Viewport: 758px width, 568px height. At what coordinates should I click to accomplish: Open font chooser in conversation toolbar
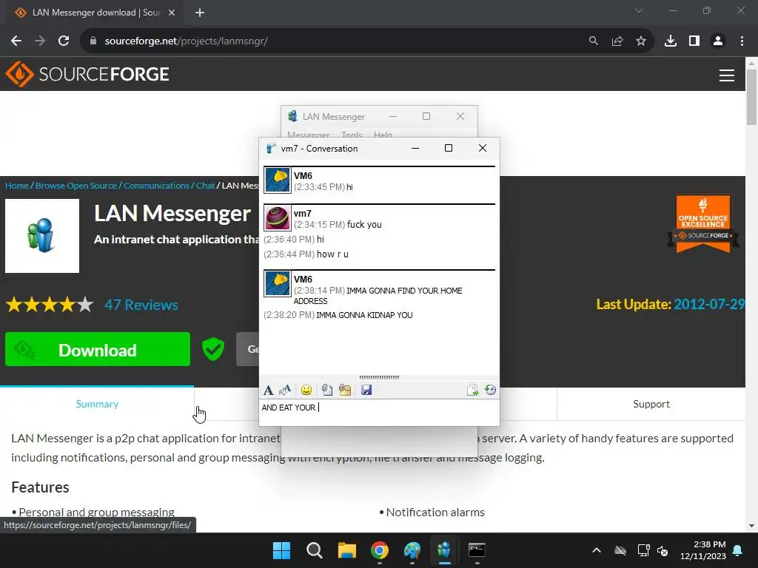pos(268,390)
